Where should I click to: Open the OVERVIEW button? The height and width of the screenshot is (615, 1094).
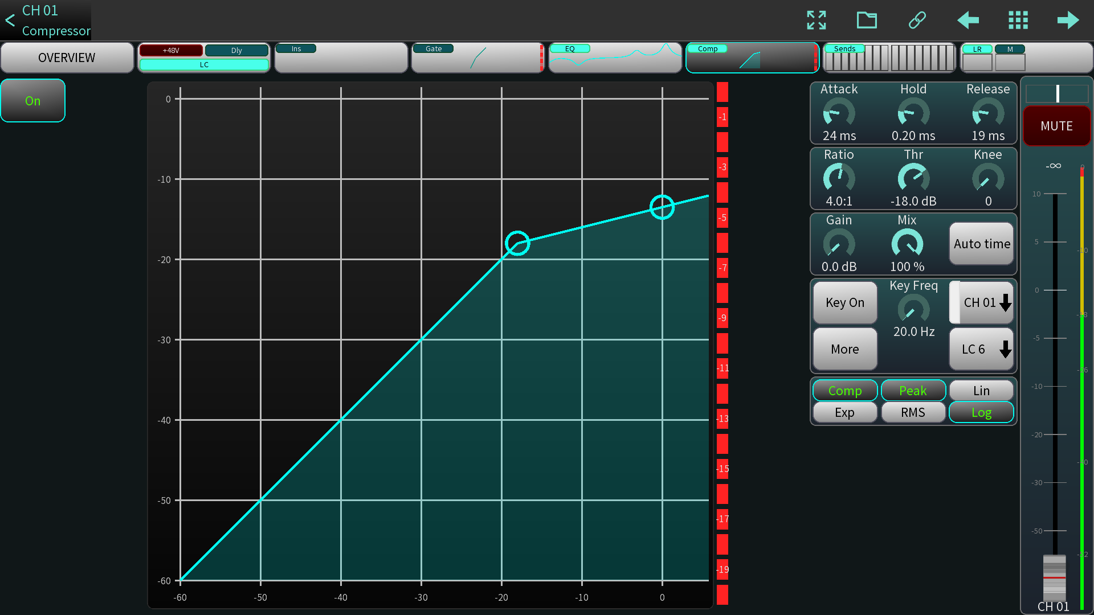[x=67, y=58]
